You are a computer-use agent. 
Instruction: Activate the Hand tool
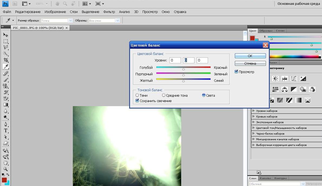tap(5, 163)
